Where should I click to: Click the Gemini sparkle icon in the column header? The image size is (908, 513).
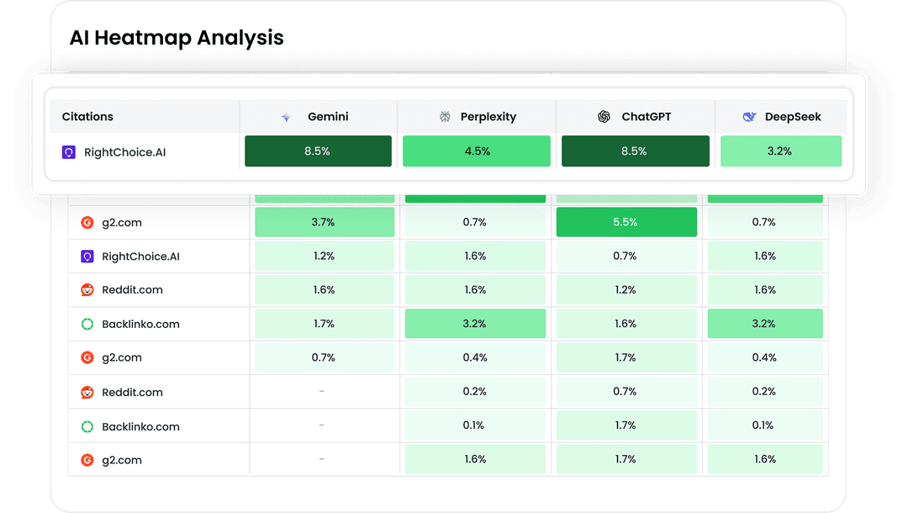click(x=285, y=117)
